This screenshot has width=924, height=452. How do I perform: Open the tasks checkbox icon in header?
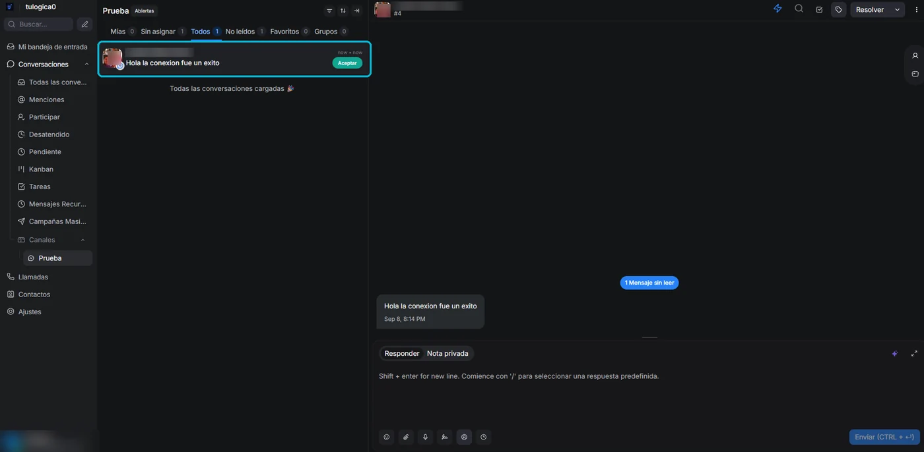click(x=819, y=10)
